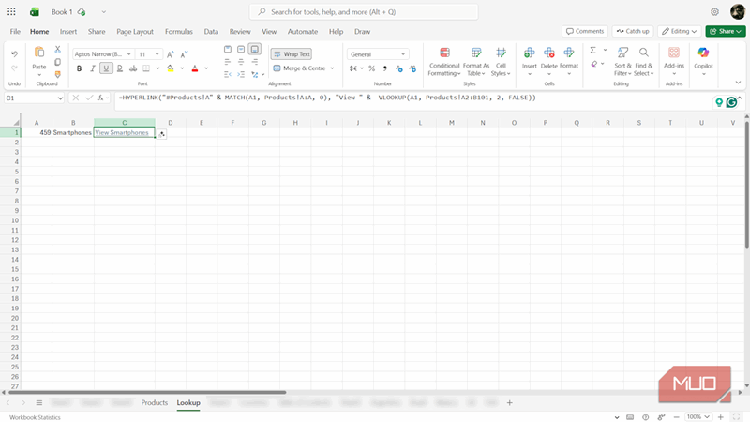Image resolution: width=750 pixels, height=422 pixels.
Task: Click the Decrease Decimal icon
Action: [412, 68]
